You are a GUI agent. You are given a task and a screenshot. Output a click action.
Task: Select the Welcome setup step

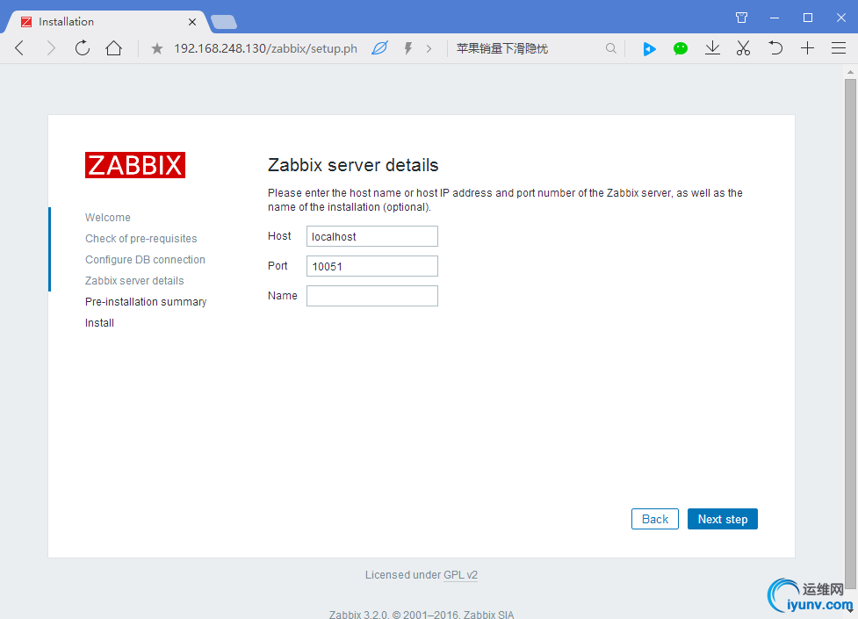(x=108, y=217)
